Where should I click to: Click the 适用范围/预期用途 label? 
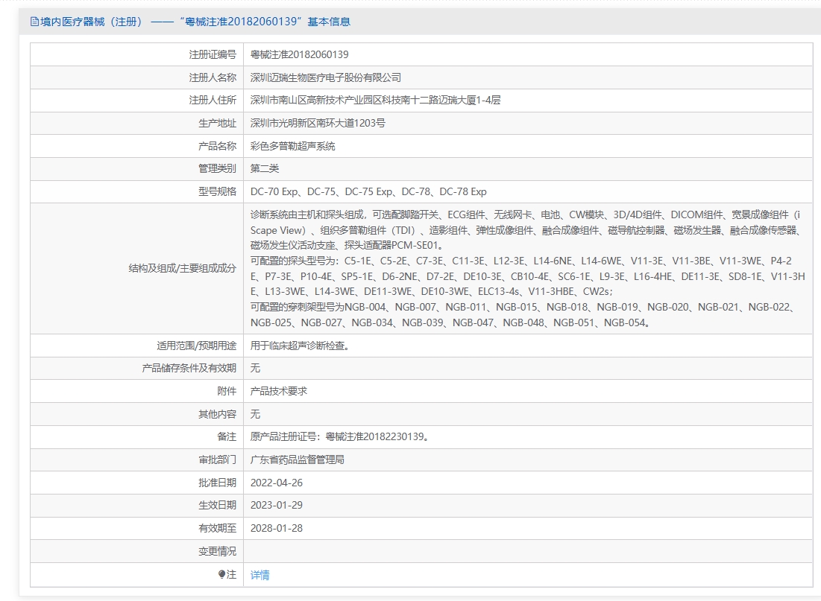[x=196, y=346]
